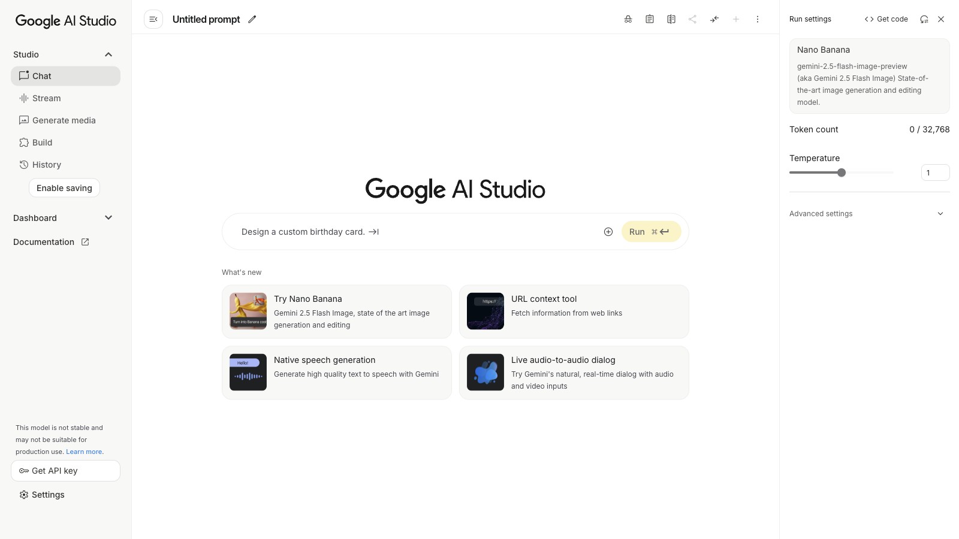Select the Chat icon in the Studio sidebar
959x539 pixels.
tap(24, 76)
